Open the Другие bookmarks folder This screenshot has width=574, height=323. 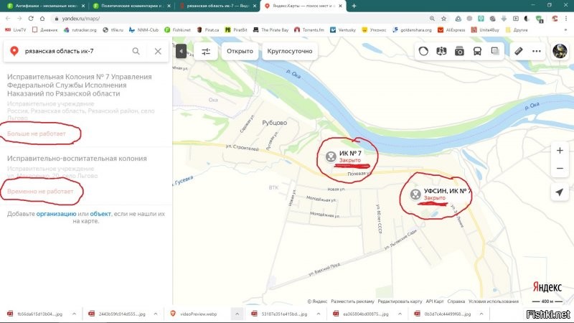tap(517, 30)
